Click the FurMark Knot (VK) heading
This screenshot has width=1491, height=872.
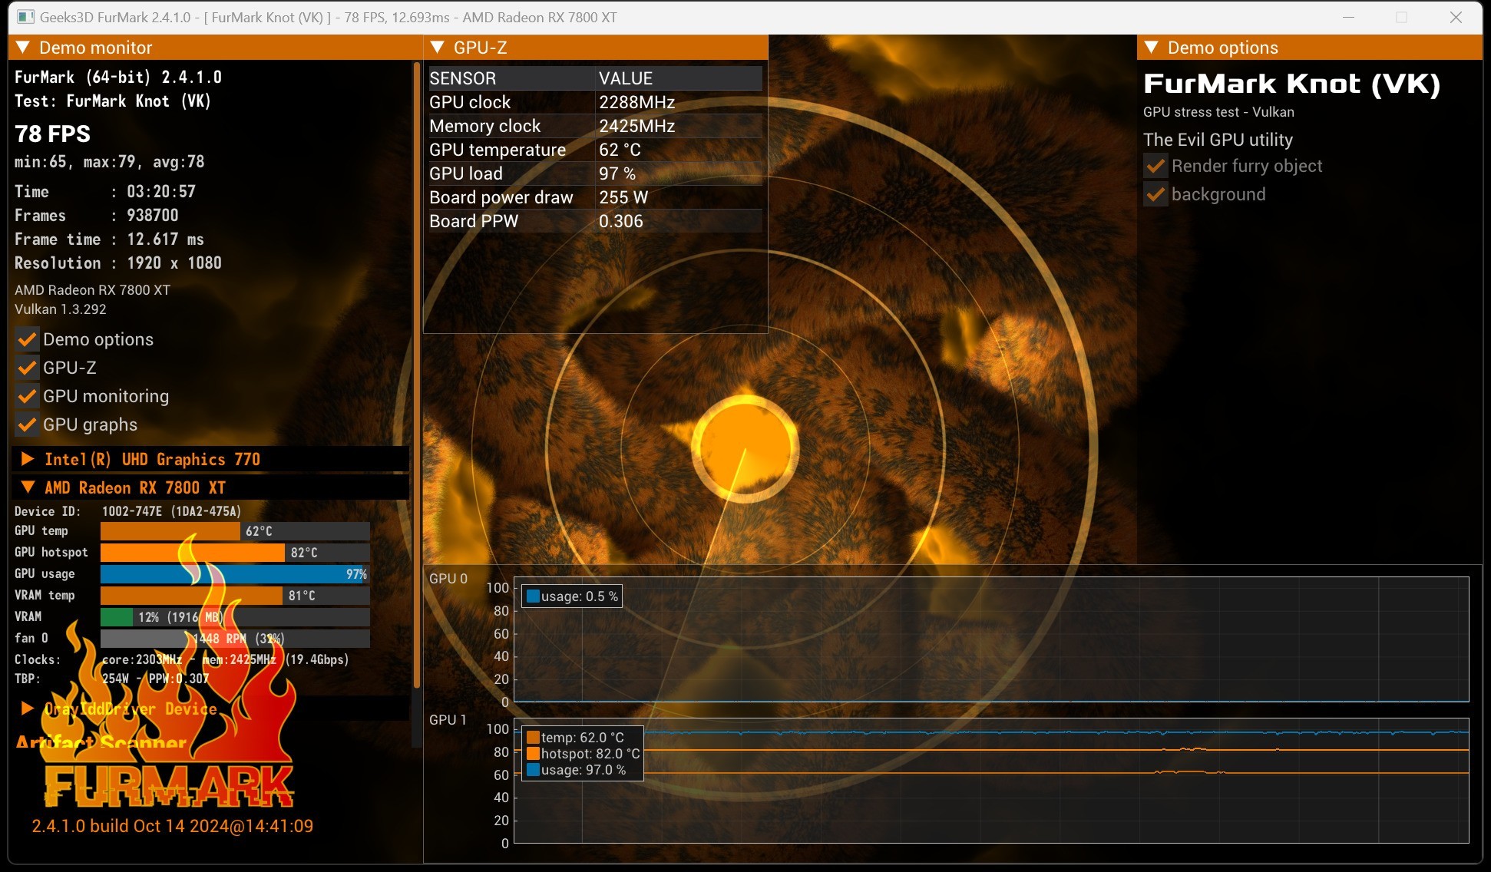pyautogui.click(x=1292, y=84)
